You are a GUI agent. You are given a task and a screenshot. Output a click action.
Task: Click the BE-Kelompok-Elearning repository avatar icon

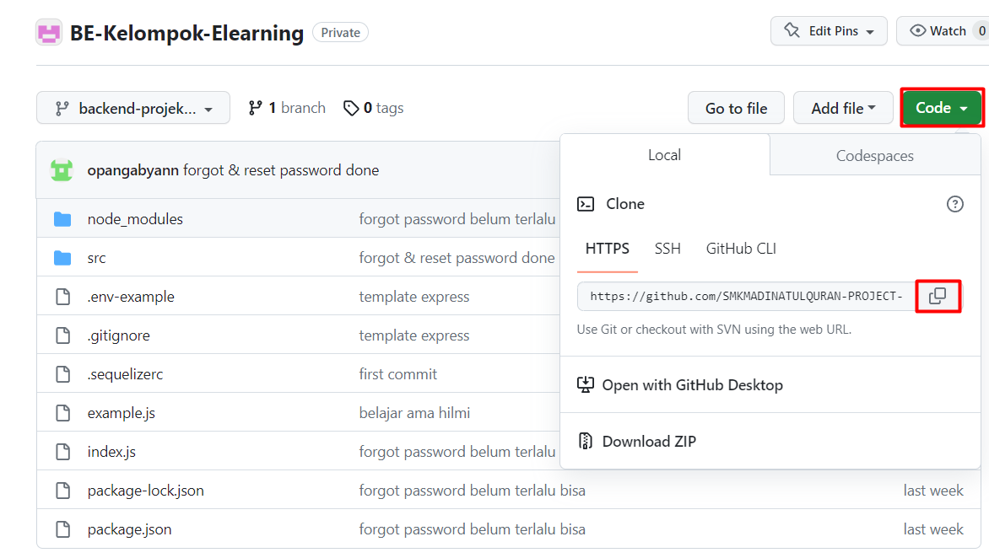pos(49,32)
